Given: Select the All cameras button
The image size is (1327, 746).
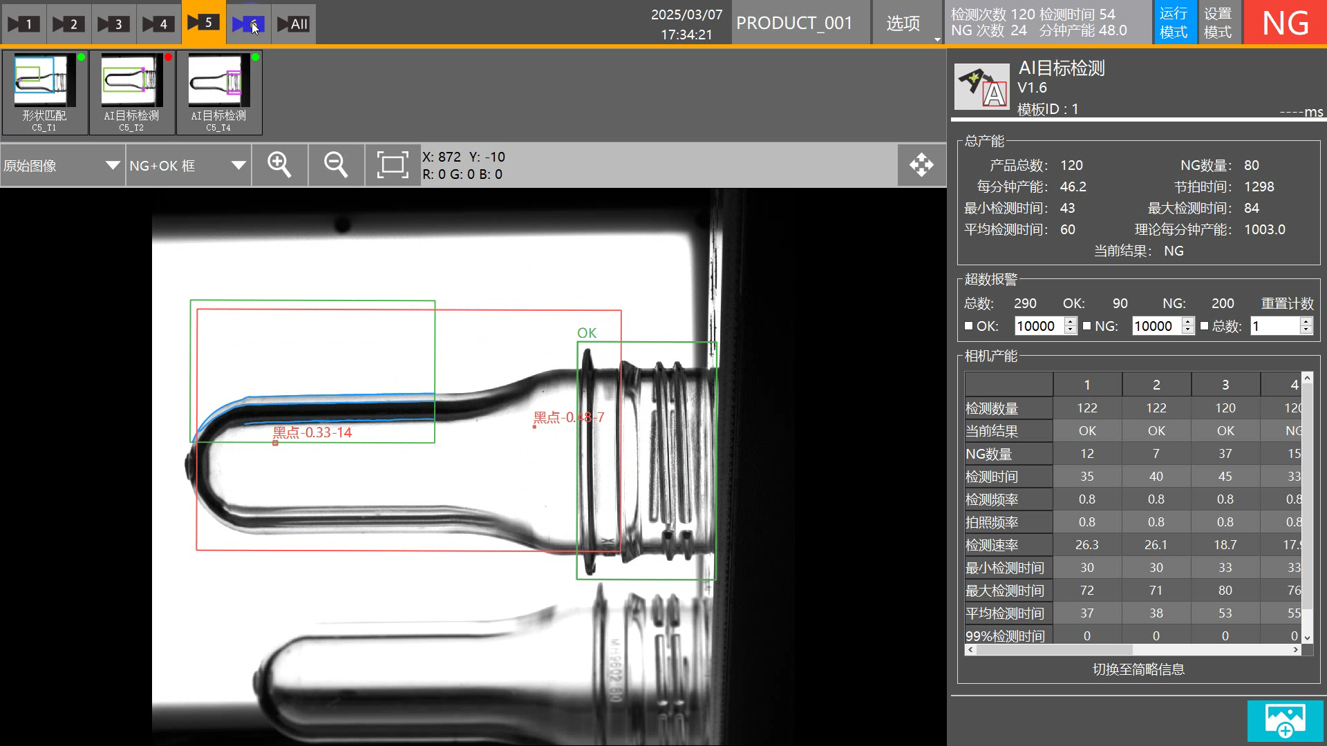Looking at the screenshot, I should pyautogui.click(x=293, y=24).
